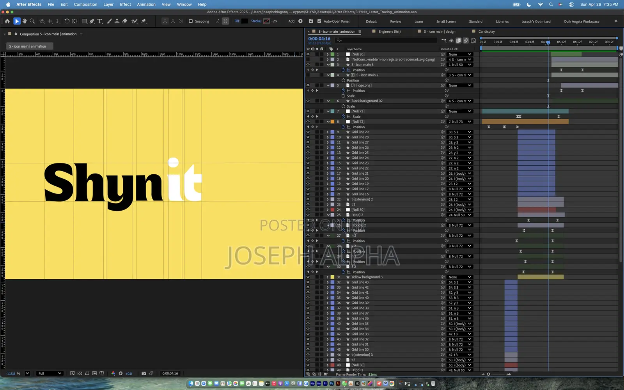Collapse the S - icon main 3 layer
624x390 pixels.
point(328,65)
